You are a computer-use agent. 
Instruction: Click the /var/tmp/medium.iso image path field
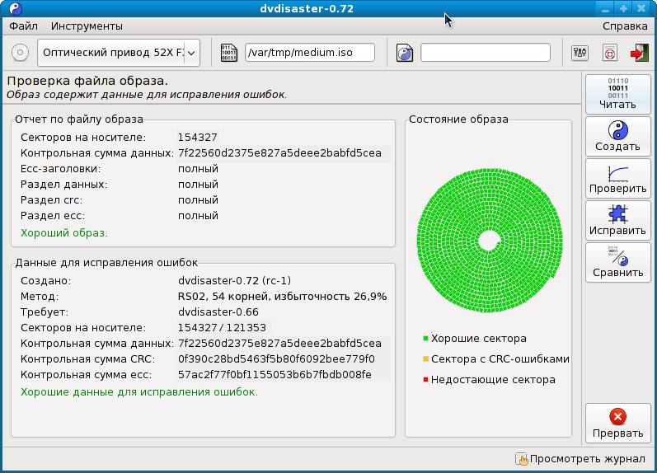pos(310,53)
